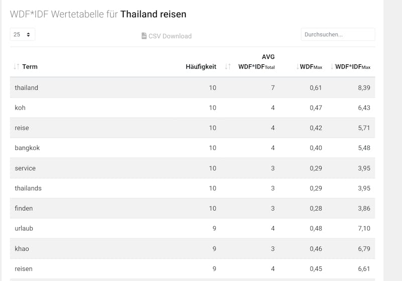Download the table via CSV Download link
Viewport: 402px width, 281px height.
[167, 36]
